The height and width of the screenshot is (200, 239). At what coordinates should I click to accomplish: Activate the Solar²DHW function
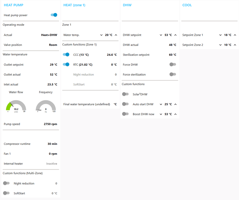(x=125, y=94)
